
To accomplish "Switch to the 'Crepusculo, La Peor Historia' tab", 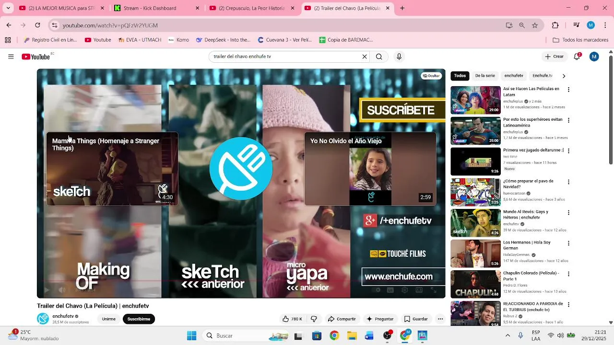I will (x=252, y=8).
